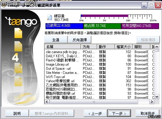Select the '乙太網路供電應用的...' row
Image resolution: width=162 pixels, height=119 pixels.
tap(100, 85)
